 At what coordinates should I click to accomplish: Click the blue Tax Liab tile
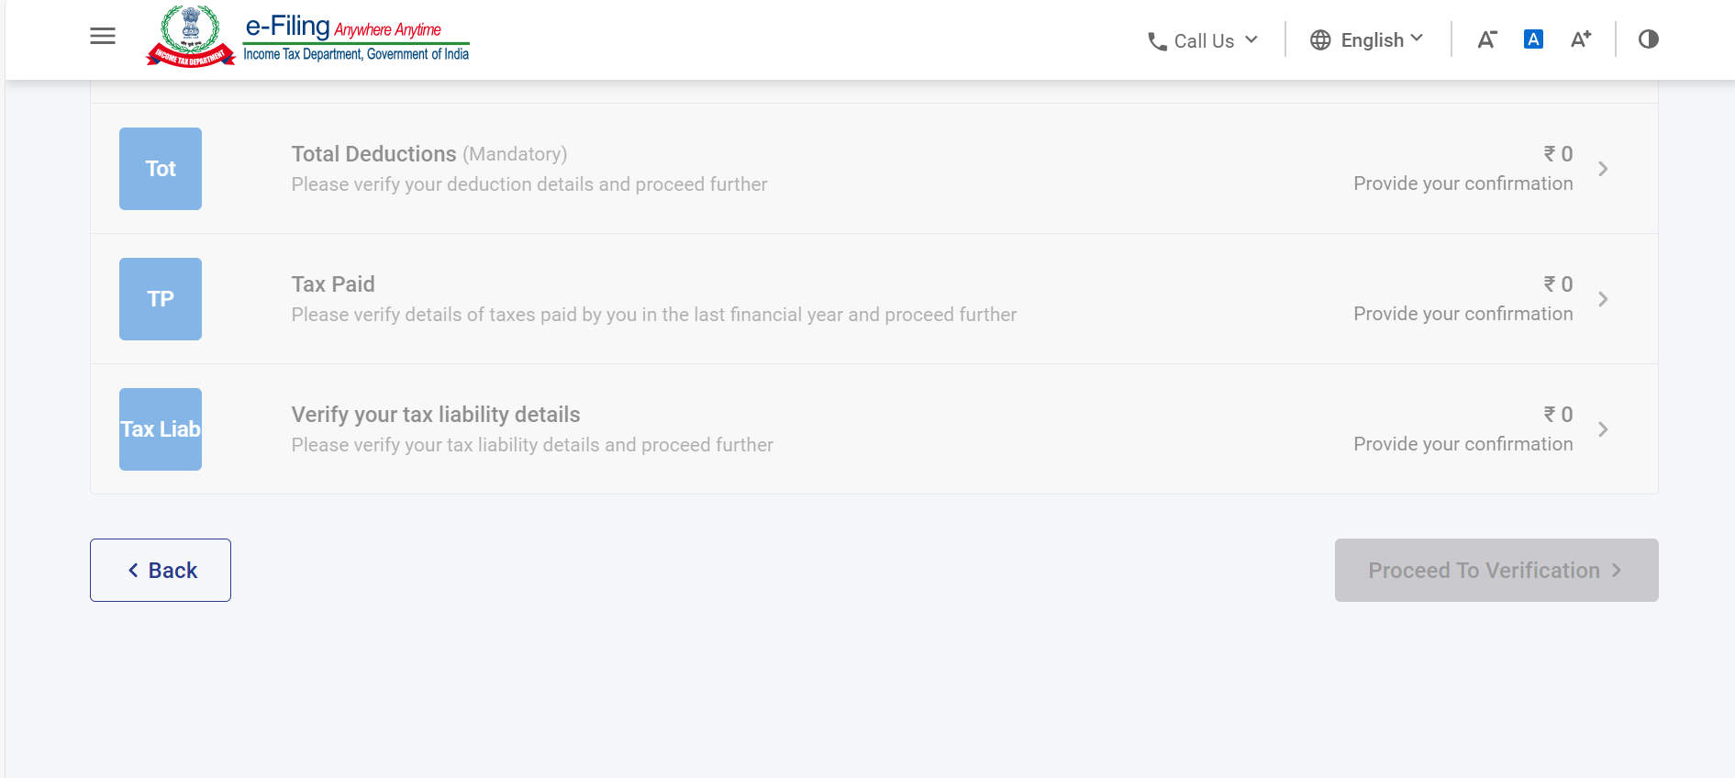pyautogui.click(x=161, y=429)
